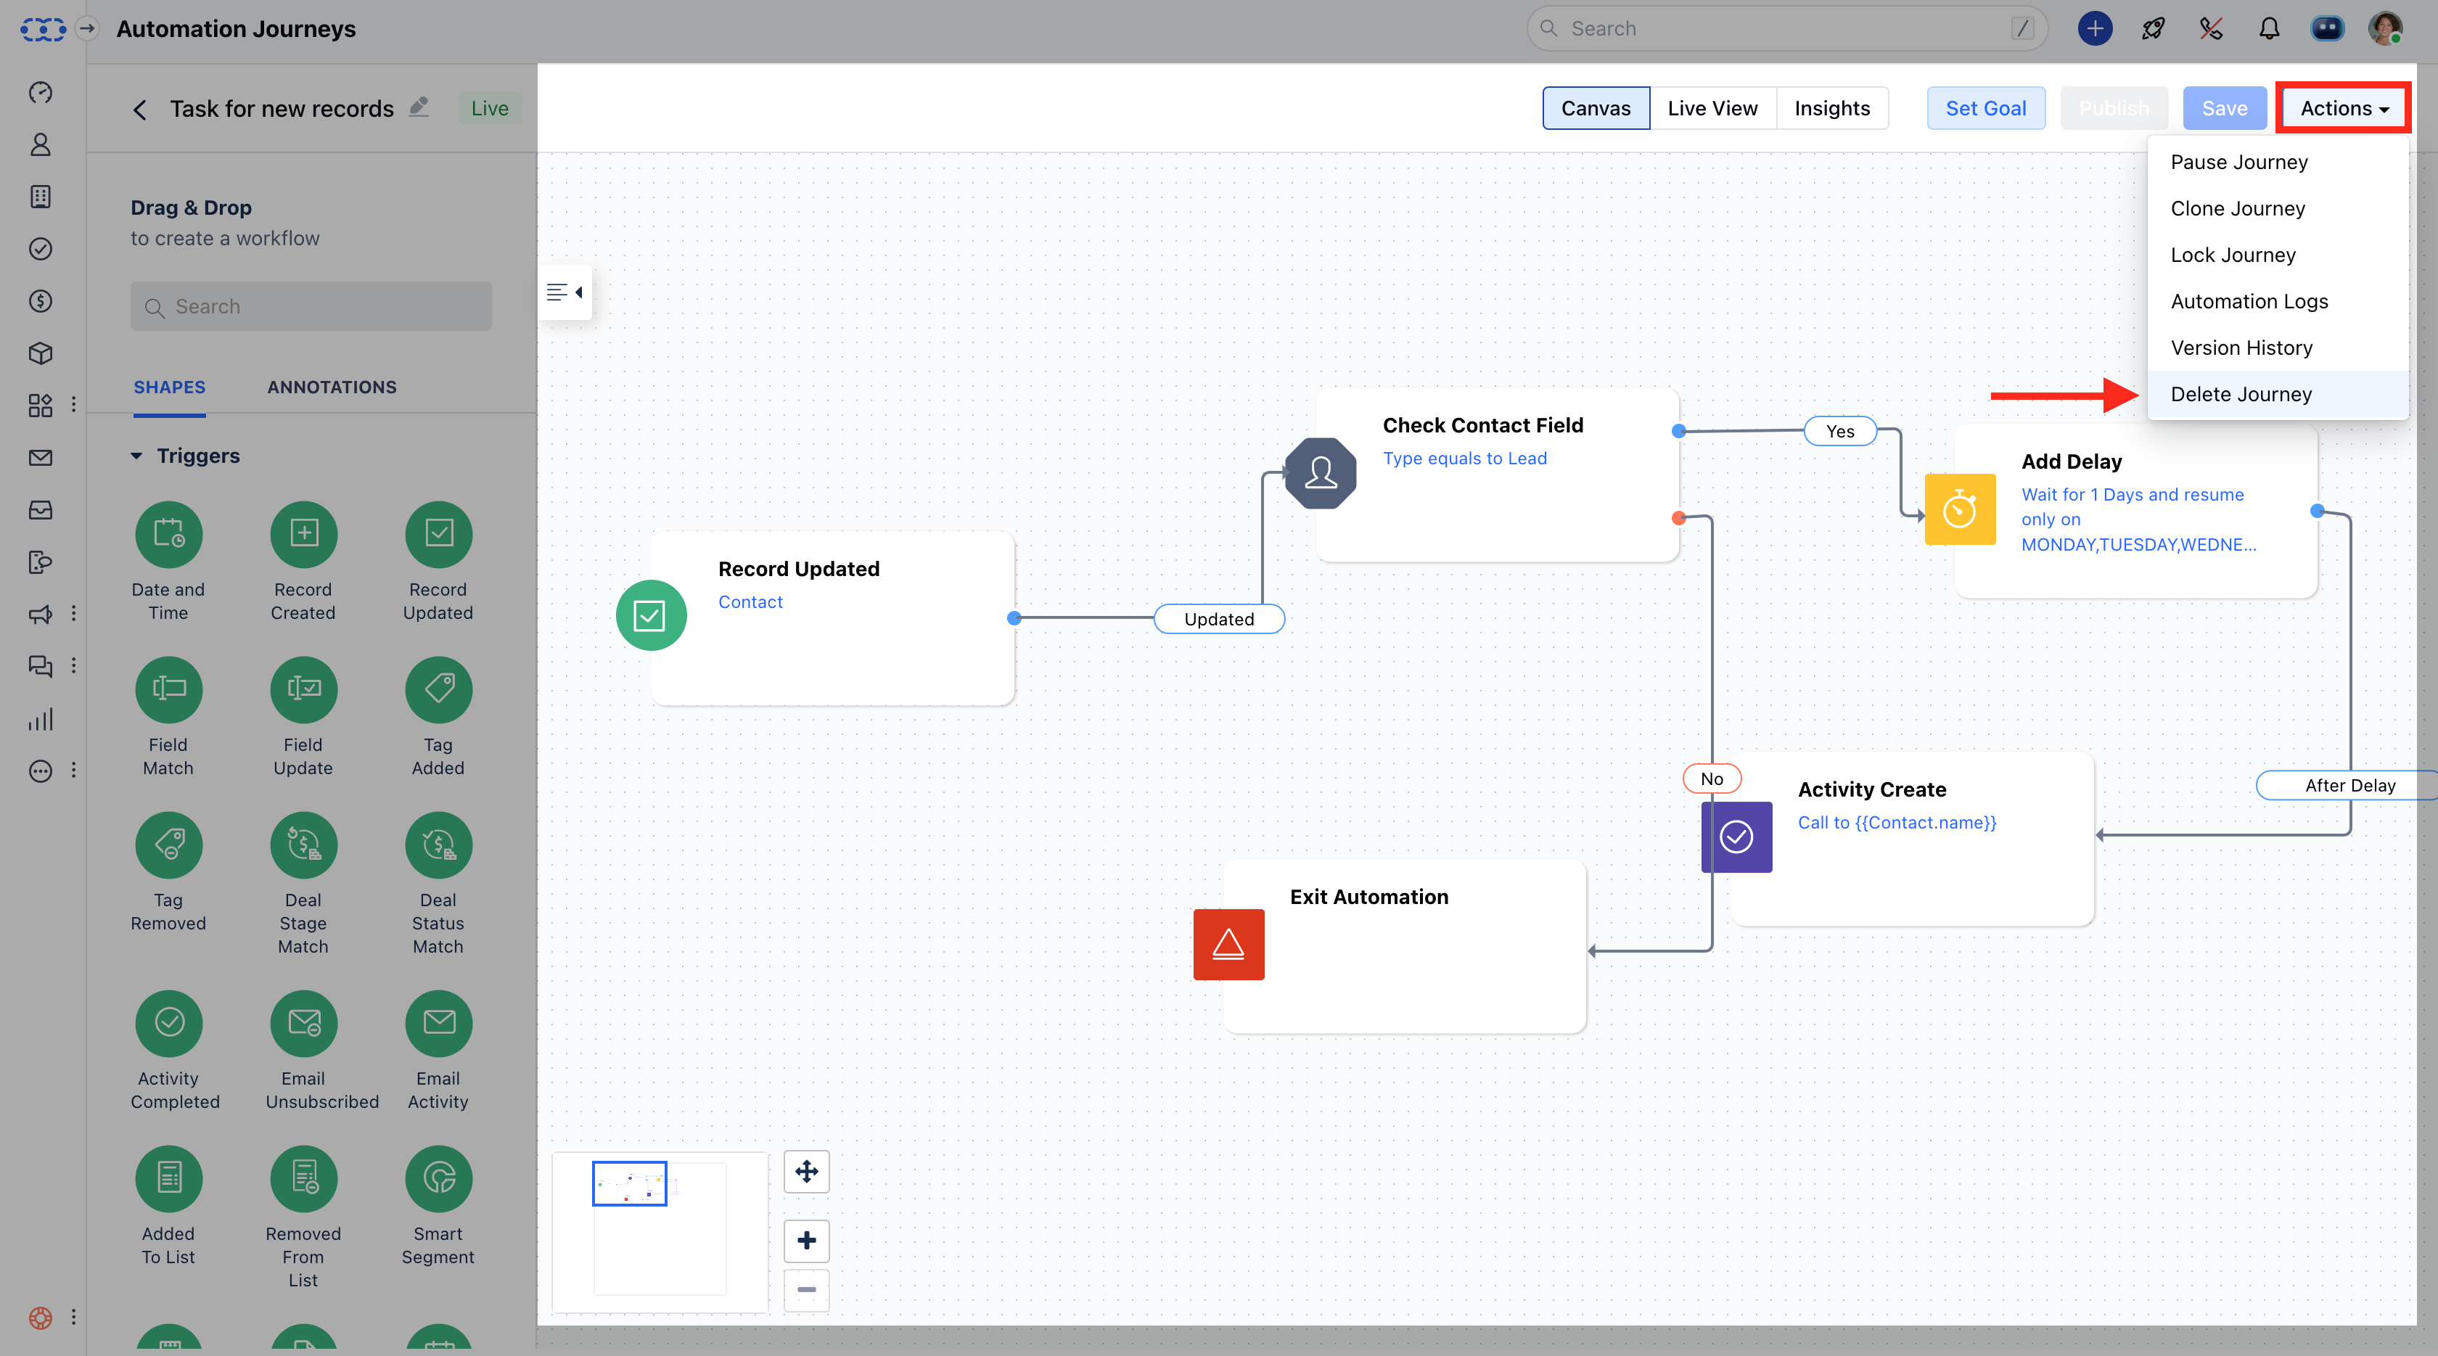The width and height of the screenshot is (2438, 1356).
Task: Open the user profile avatar
Action: (2385, 28)
